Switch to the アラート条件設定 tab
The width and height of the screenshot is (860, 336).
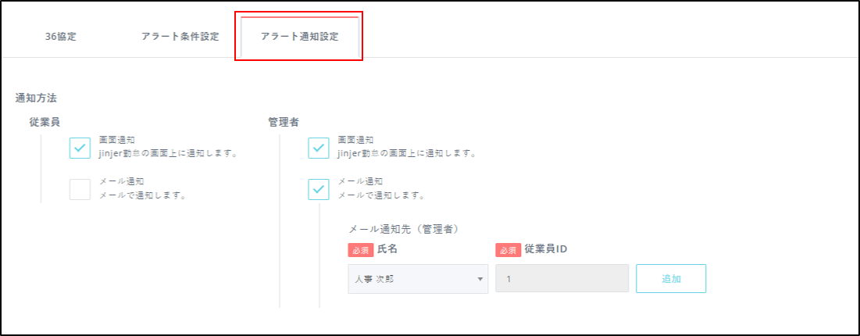click(180, 37)
